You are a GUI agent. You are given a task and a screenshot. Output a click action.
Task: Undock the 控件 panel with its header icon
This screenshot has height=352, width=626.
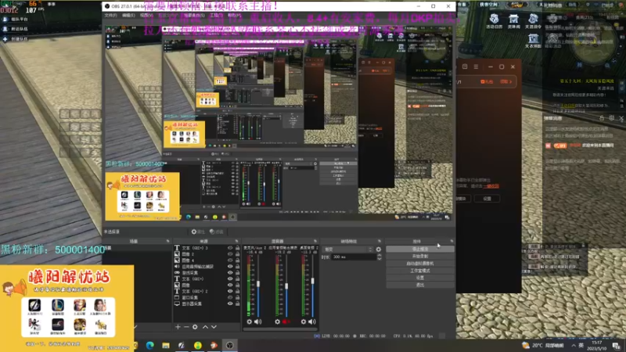452,241
